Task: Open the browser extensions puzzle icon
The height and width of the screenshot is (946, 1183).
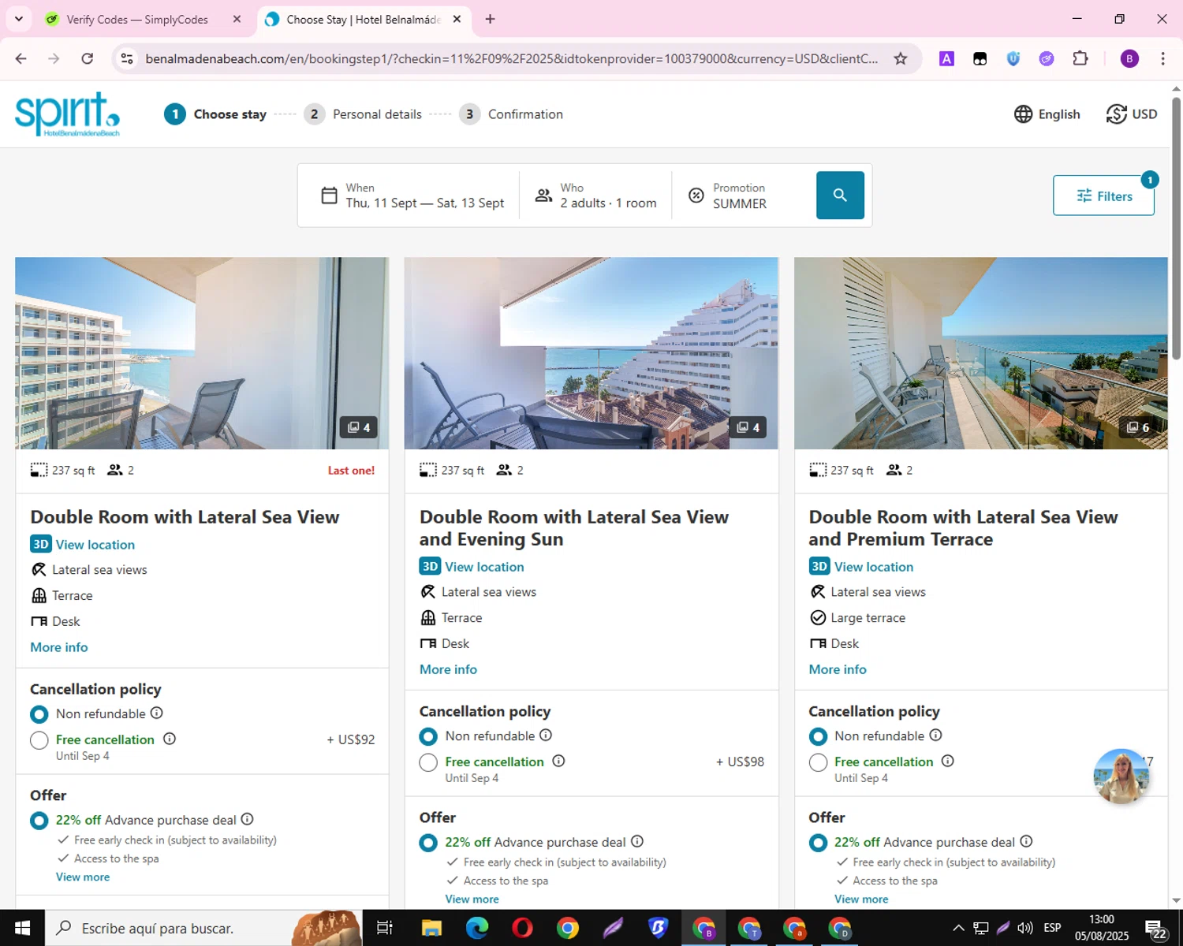Action: point(1080,58)
